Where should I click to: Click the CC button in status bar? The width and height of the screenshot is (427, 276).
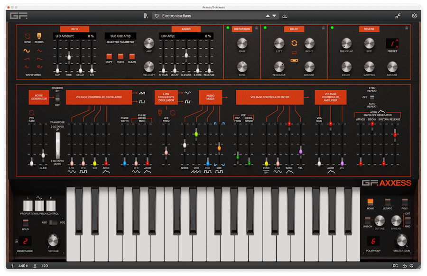pos(395,266)
